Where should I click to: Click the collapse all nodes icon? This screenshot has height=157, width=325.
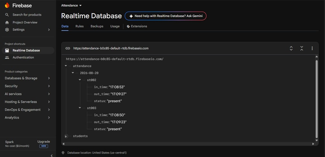pos(301,48)
